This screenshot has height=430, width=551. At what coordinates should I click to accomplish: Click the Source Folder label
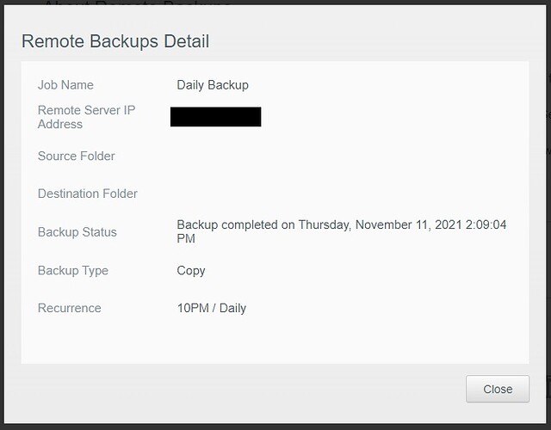tap(77, 157)
